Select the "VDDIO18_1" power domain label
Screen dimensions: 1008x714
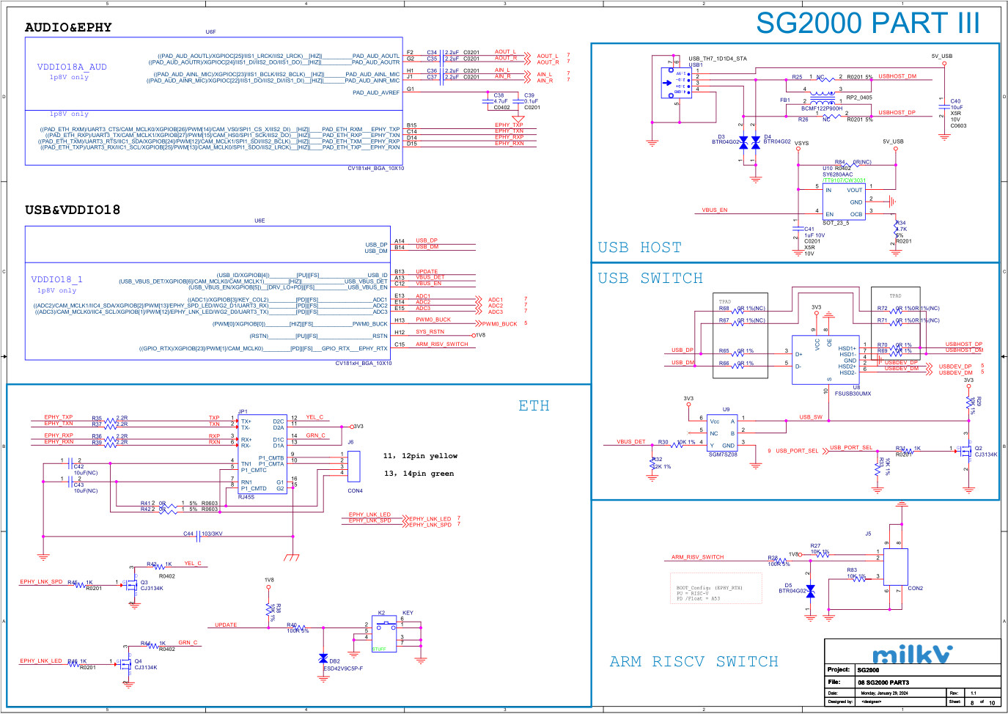coord(56,280)
